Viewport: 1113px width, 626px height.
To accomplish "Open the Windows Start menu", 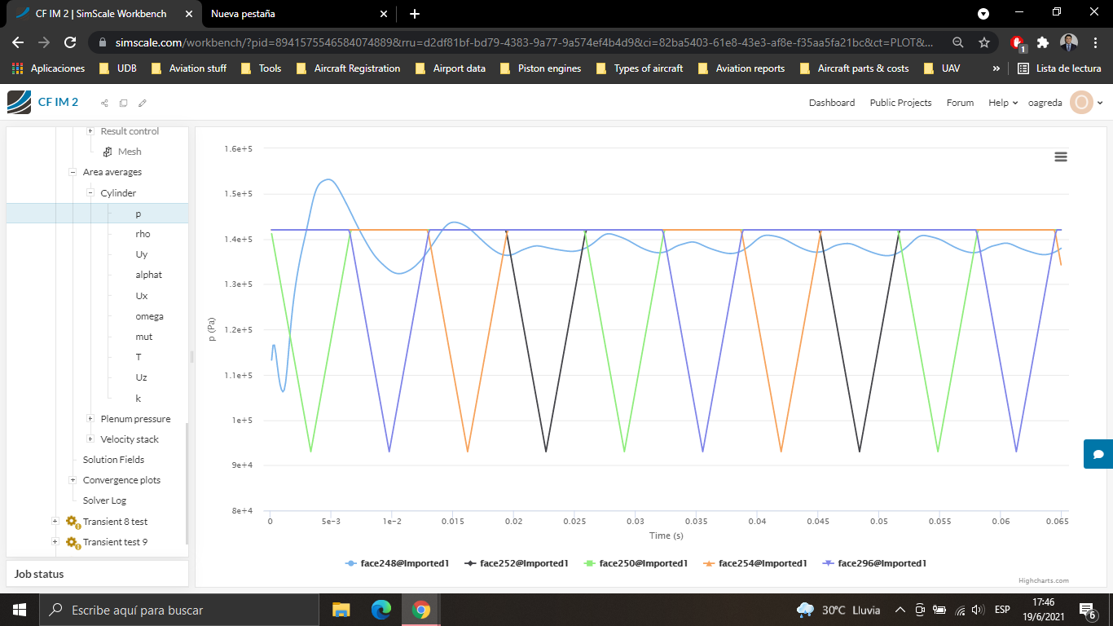I will pyautogui.click(x=20, y=610).
